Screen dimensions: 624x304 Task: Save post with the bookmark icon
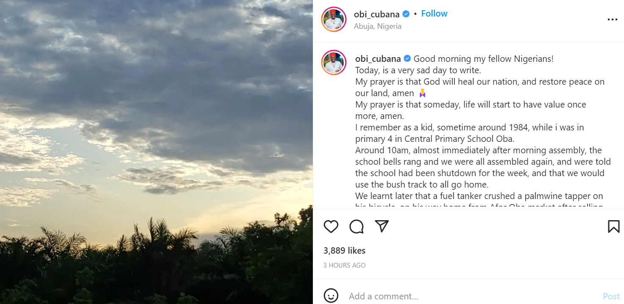click(x=613, y=227)
